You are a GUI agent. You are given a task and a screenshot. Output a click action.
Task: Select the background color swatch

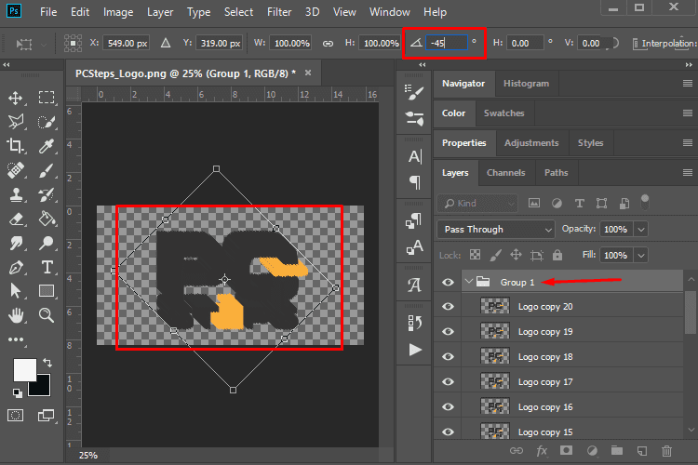(42, 388)
